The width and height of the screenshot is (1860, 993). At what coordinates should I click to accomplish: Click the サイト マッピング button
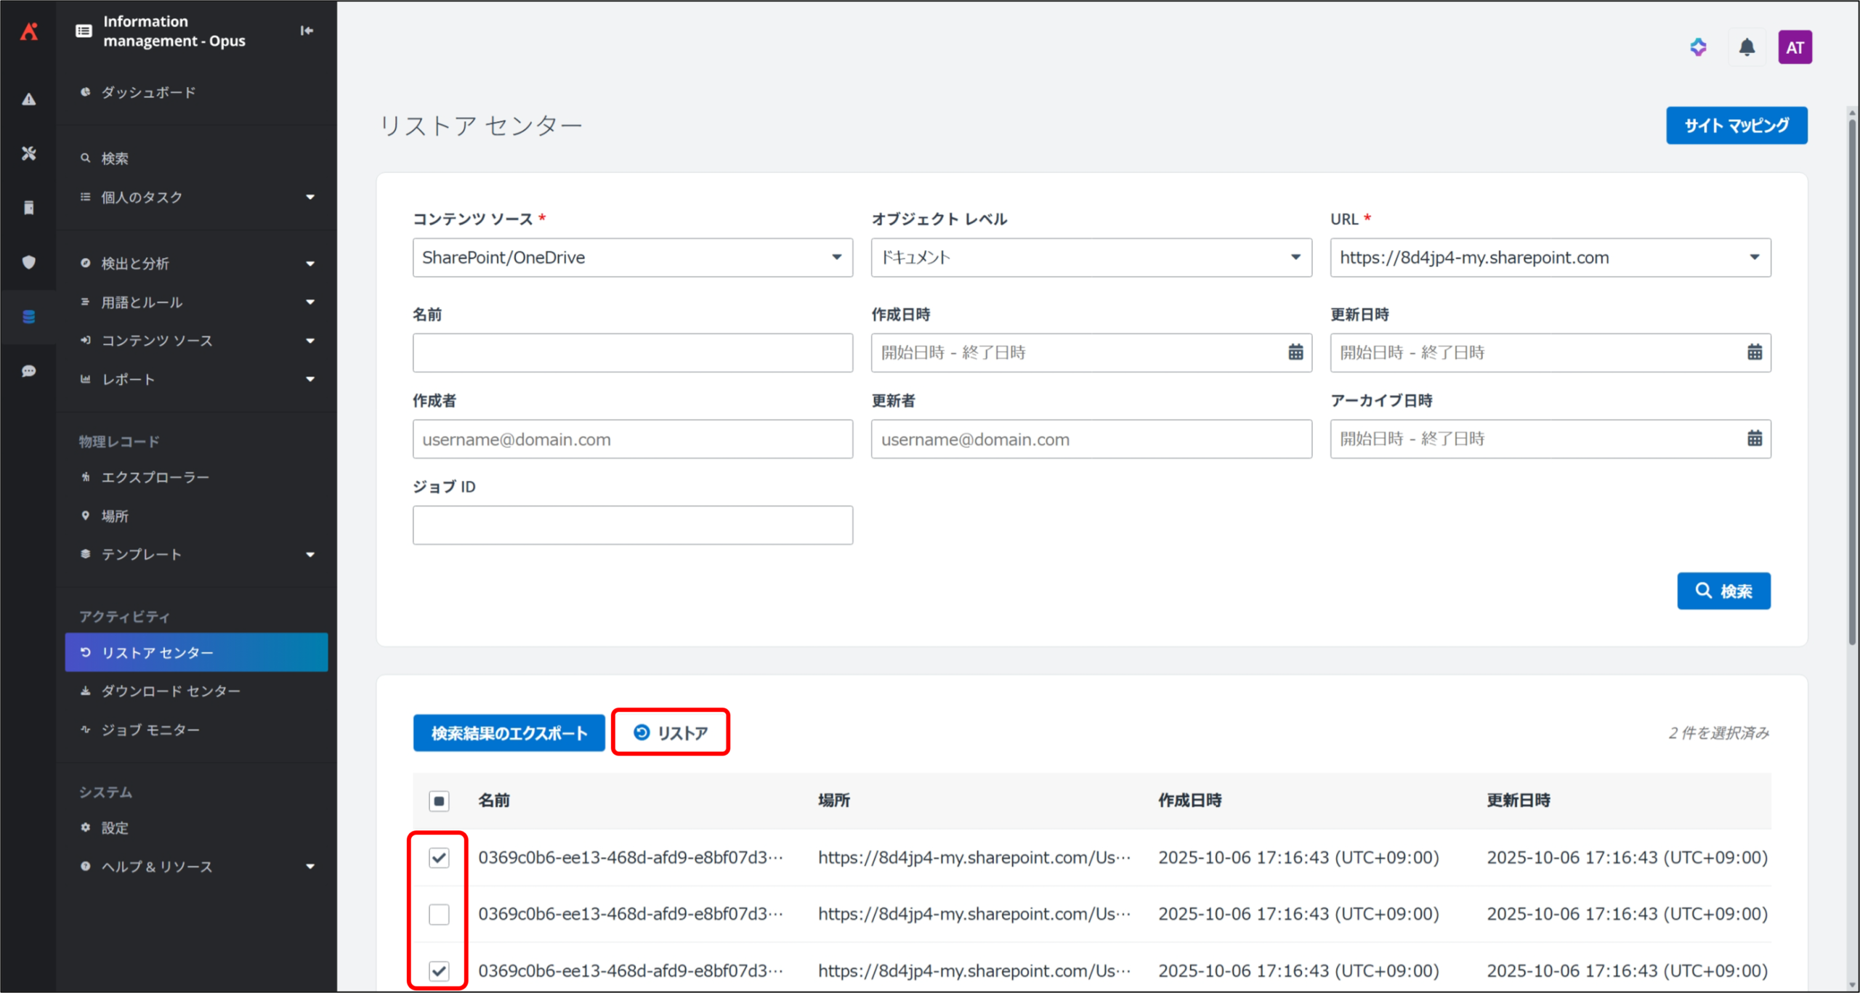tap(1736, 126)
